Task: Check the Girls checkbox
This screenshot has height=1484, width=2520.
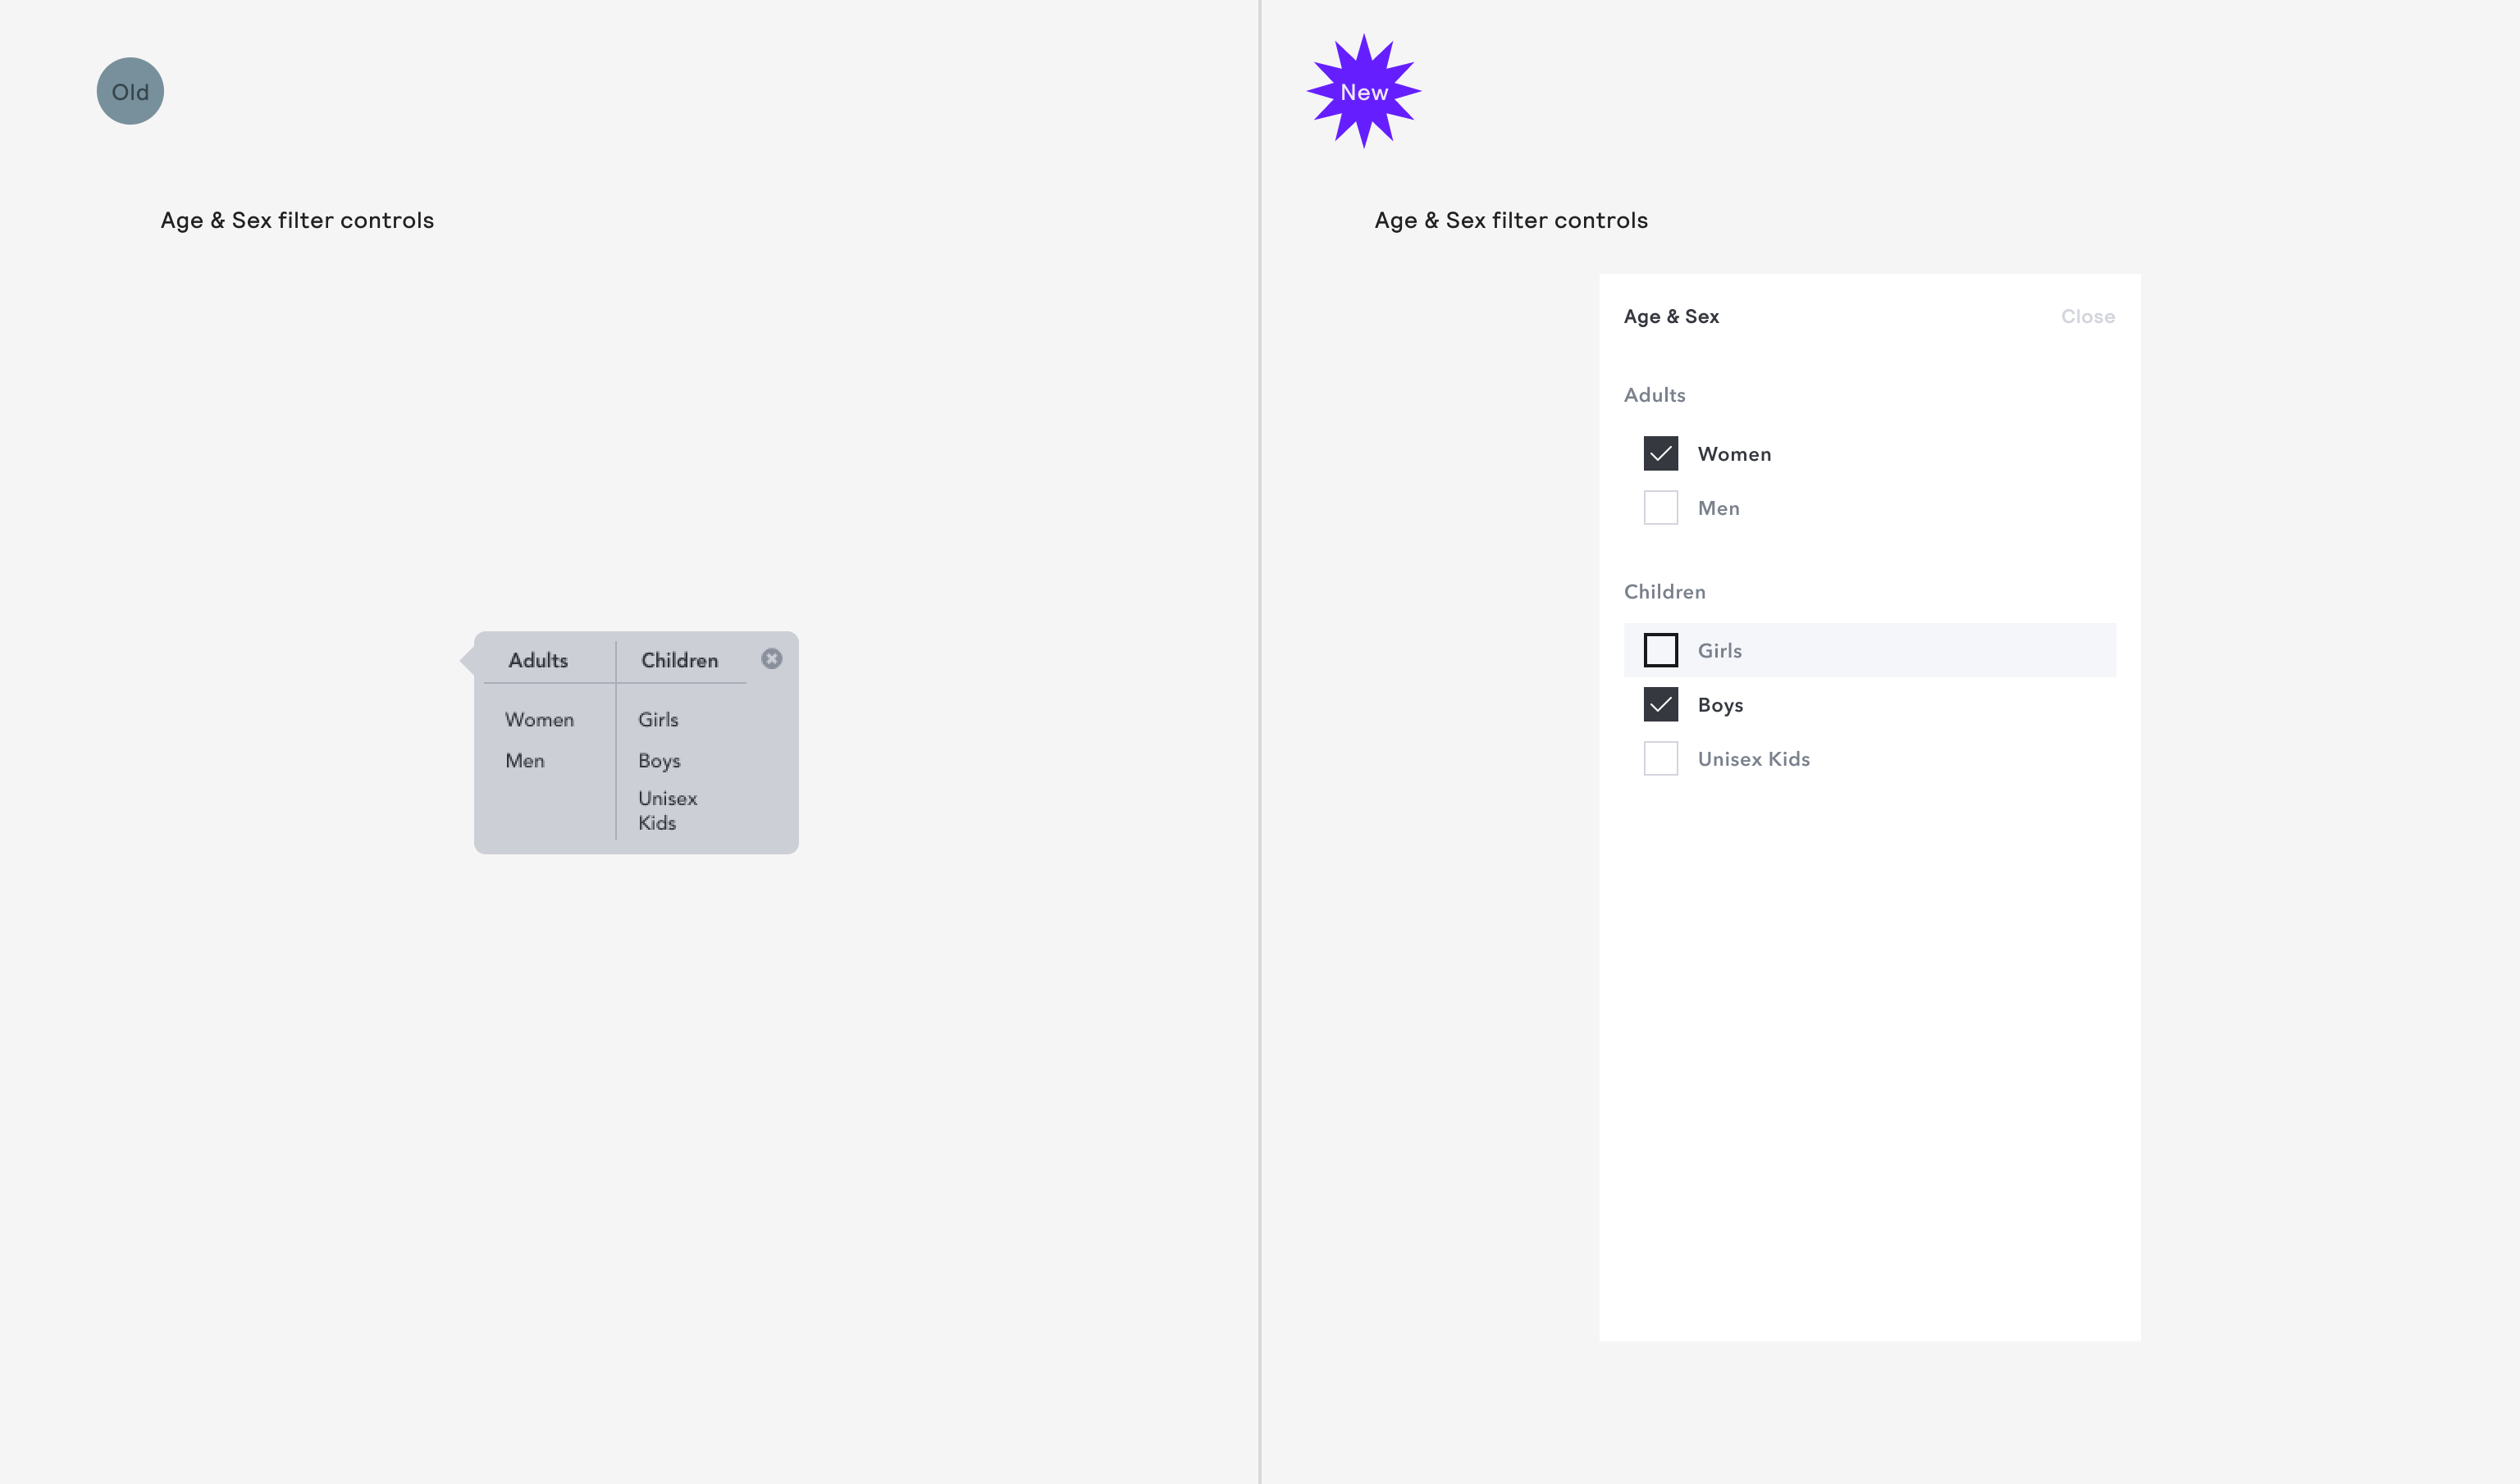Action: (x=1659, y=650)
